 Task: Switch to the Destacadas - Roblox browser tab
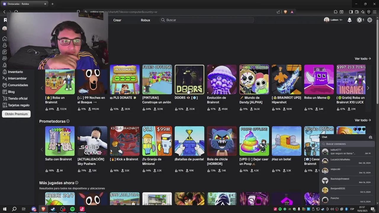[x=25, y=4]
